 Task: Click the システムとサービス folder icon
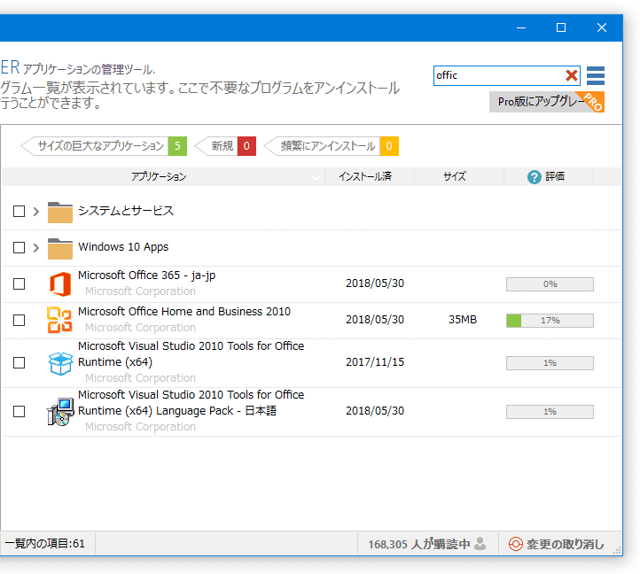click(x=60, y=212)
